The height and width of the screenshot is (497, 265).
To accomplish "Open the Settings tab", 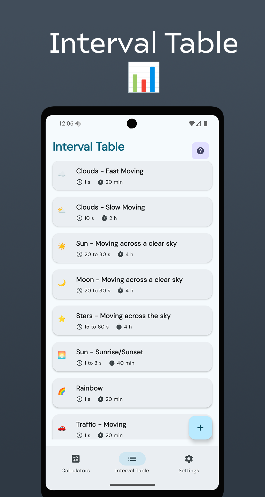I will click(189, 464).
